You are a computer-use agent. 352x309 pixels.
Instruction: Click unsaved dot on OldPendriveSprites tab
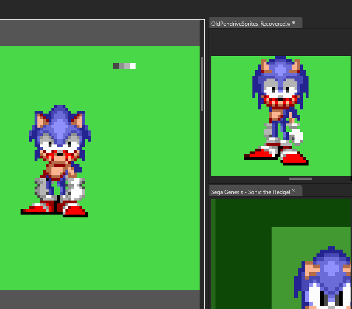click(x=294, y=22)
